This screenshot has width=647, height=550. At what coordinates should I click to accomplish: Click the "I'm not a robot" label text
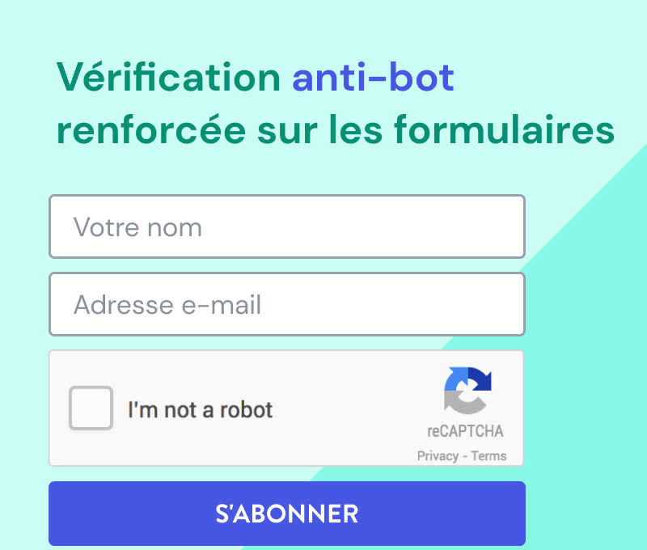201,409
